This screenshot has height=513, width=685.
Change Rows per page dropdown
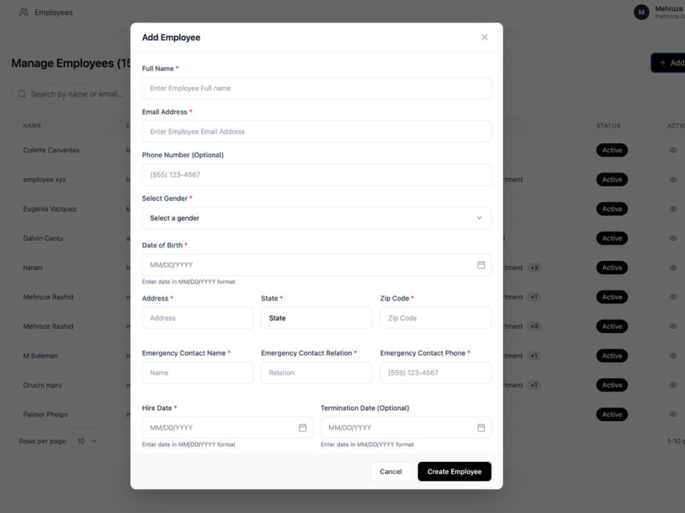click(85, 441)
